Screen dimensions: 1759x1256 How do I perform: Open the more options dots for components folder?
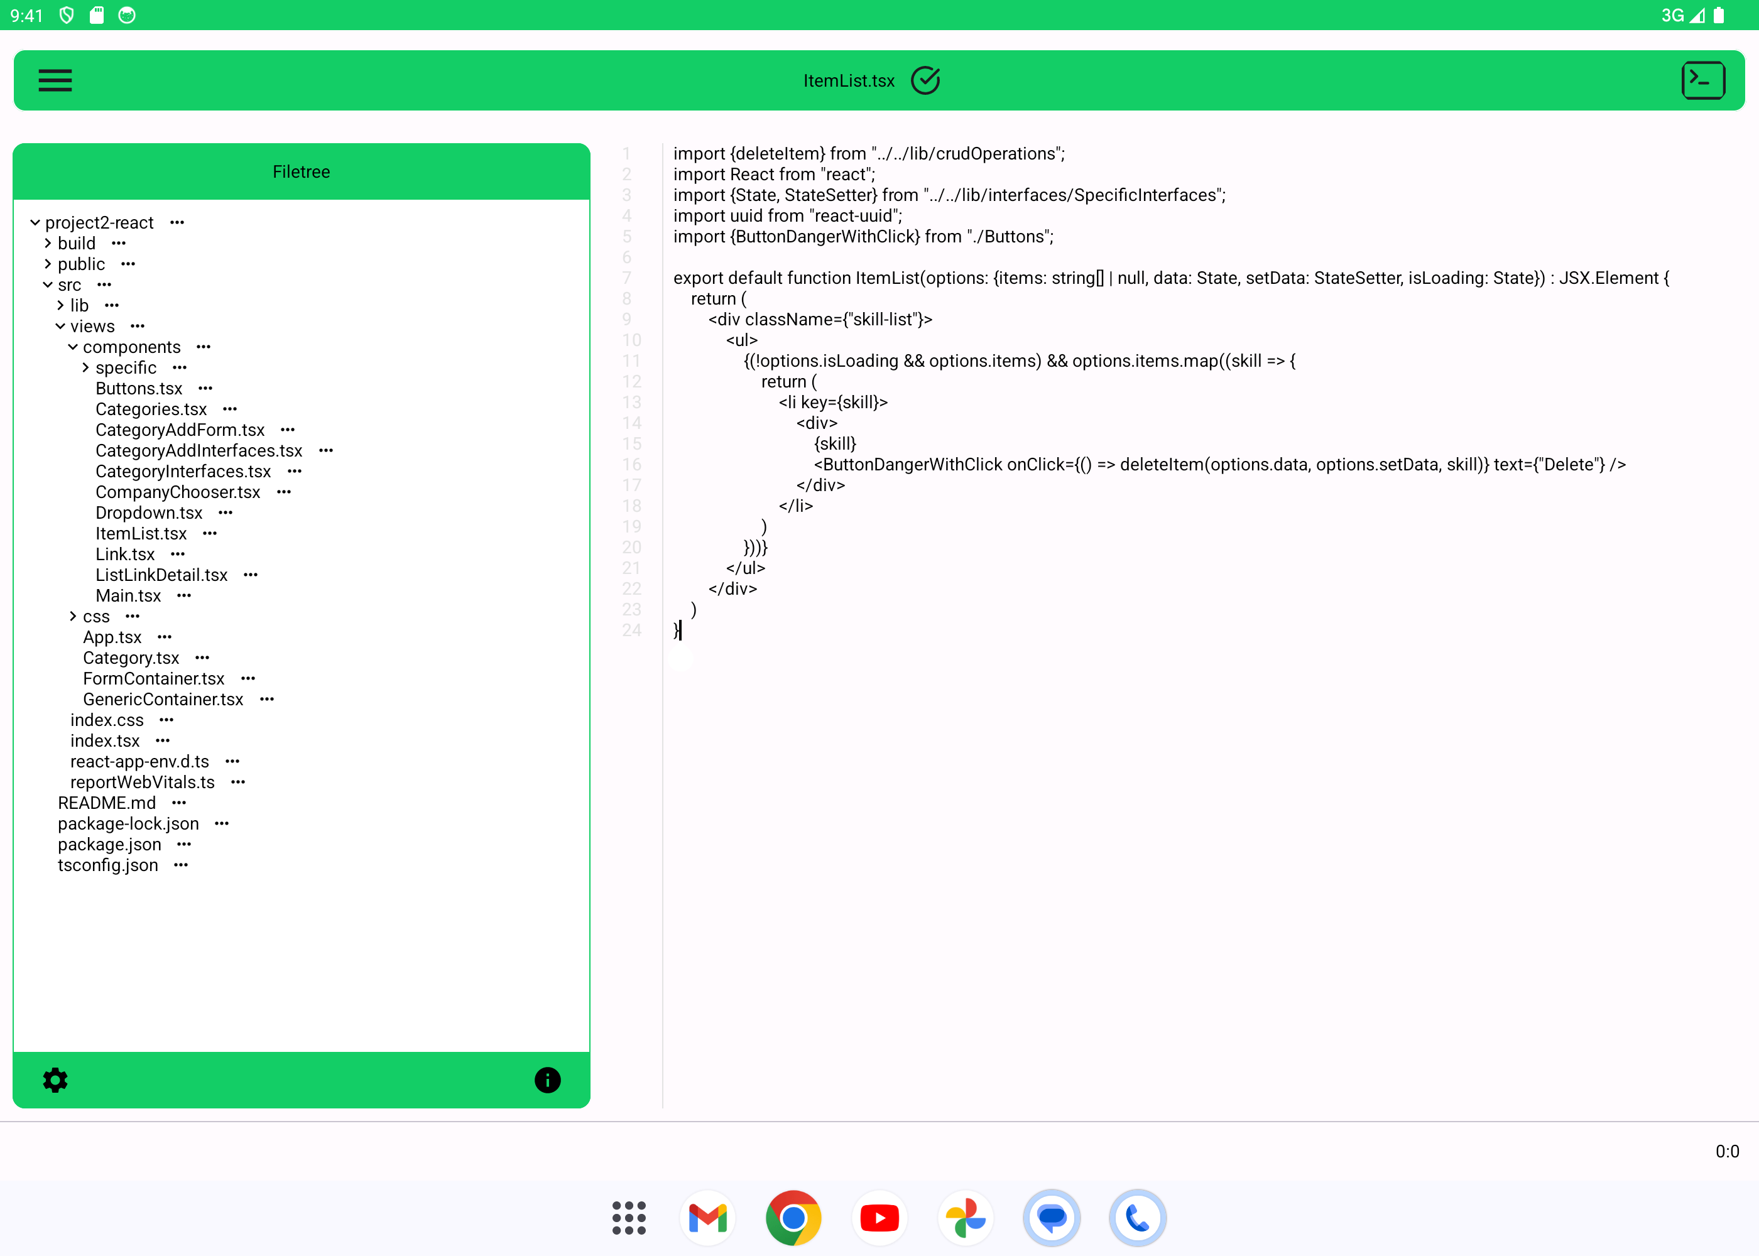point(204,347)
